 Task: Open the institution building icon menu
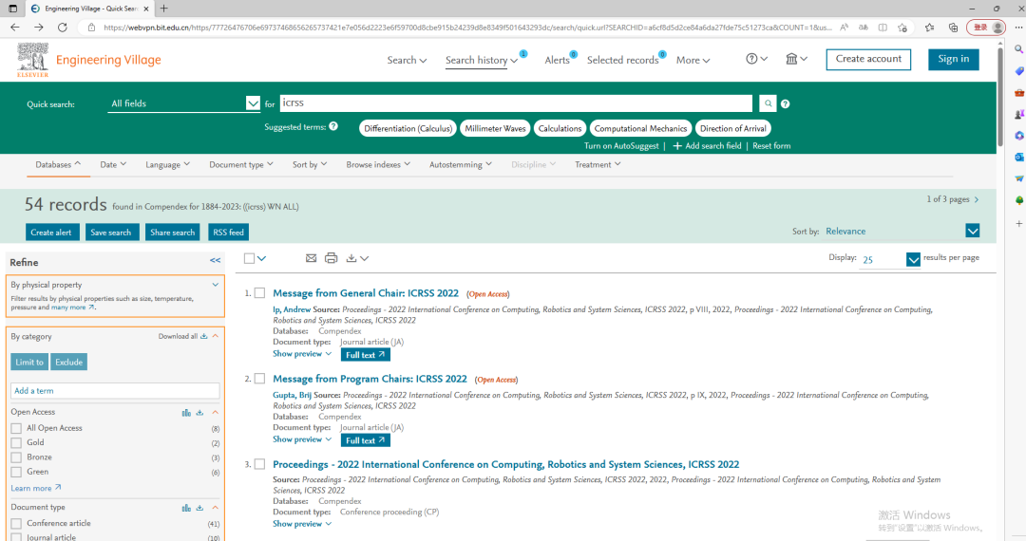796,59
